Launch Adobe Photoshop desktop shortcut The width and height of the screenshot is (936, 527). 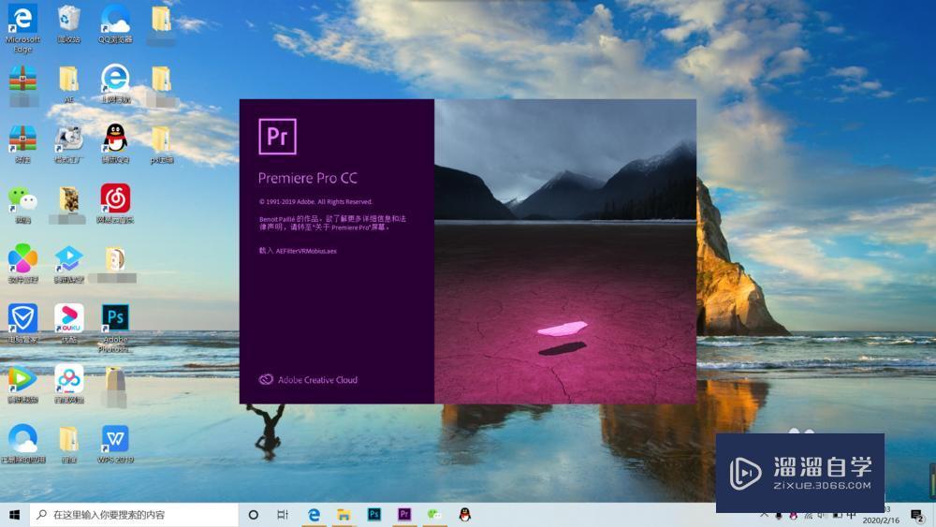[115, 318]
